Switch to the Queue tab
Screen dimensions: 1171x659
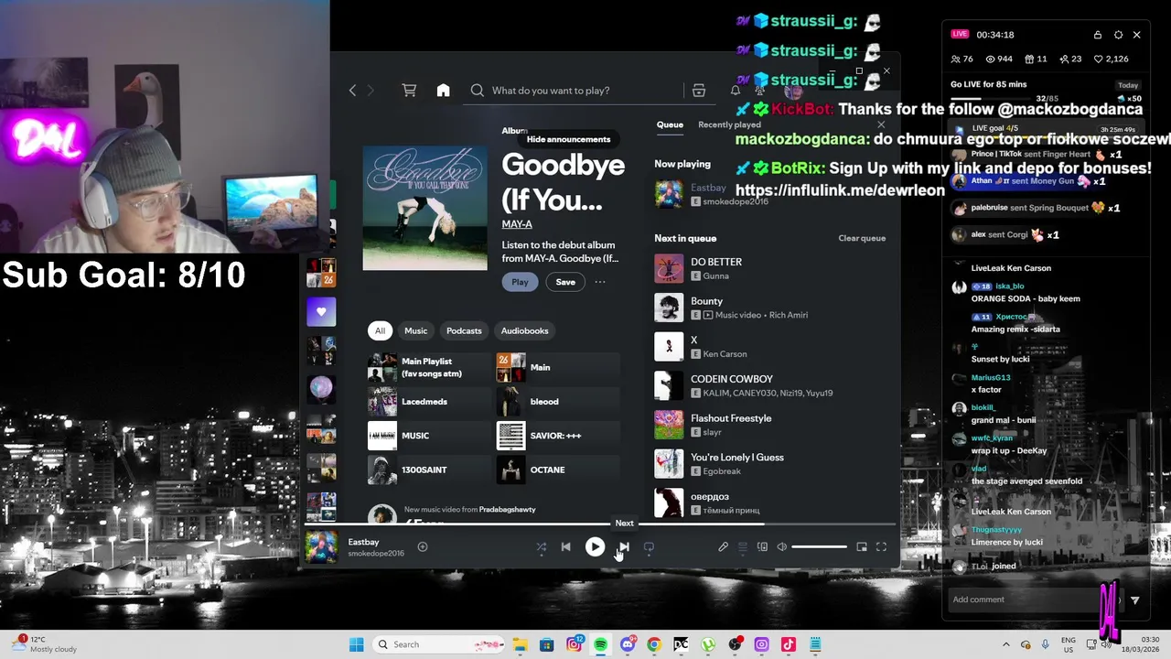click(x=670, y=124)
